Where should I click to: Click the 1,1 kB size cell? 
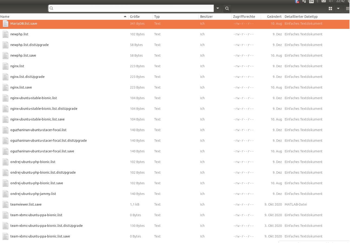134,205
